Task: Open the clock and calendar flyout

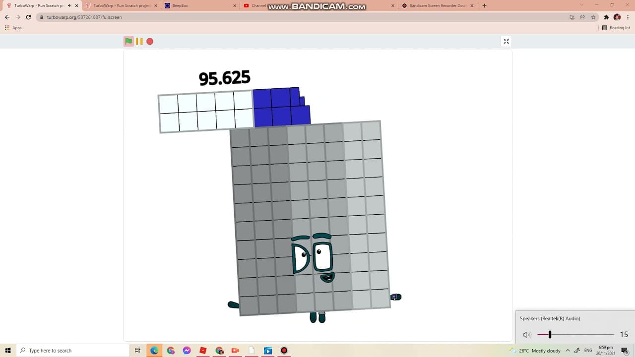Action: 606,351
